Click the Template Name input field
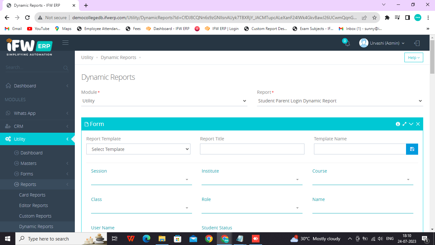 [360, 149]
